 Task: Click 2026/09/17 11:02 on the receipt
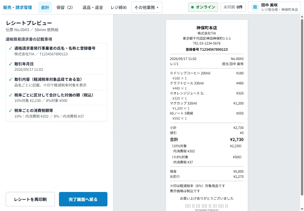pos(183,59)
